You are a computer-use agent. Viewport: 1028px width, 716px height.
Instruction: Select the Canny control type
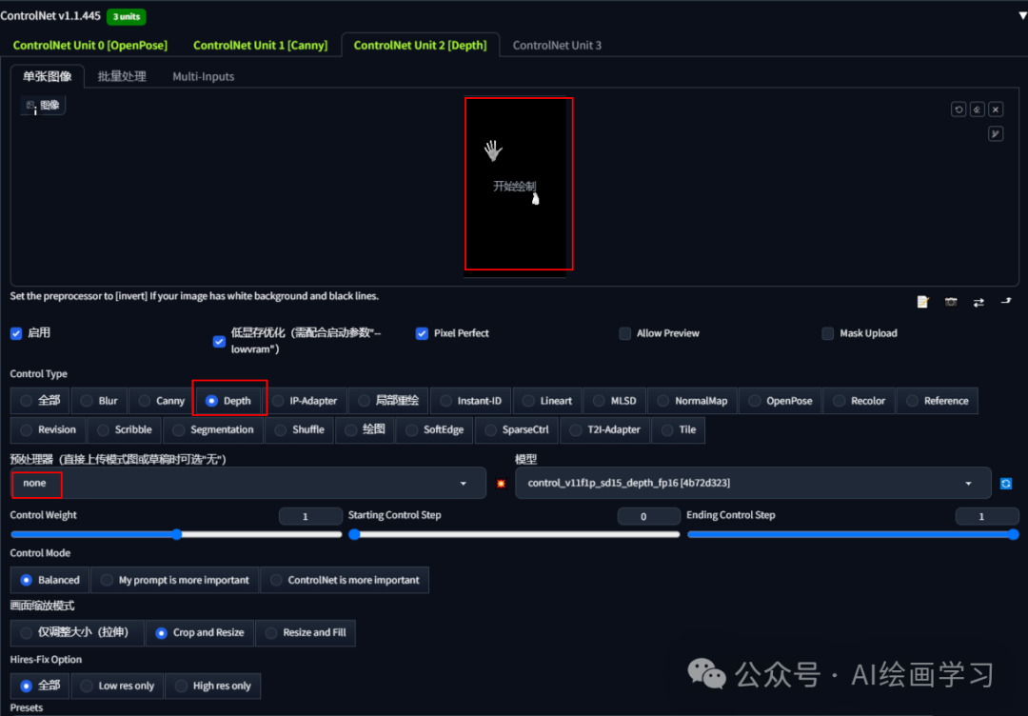tap(161, 401)
